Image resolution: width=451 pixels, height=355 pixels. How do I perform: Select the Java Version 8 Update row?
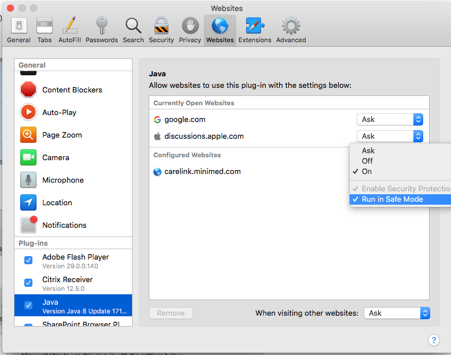(73, 305)
